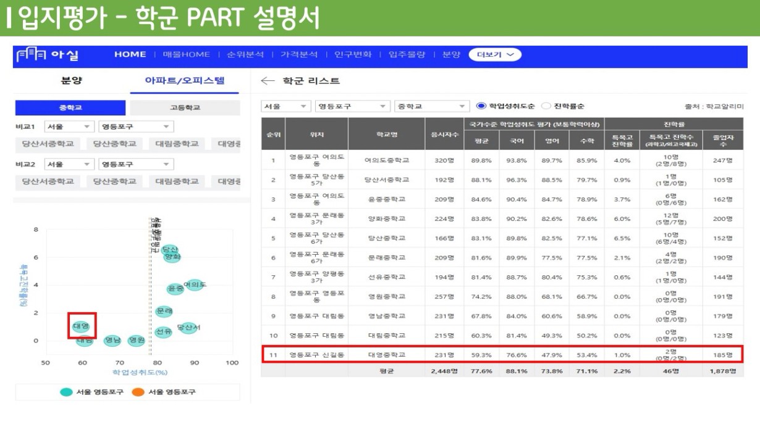Click the 양화 bubble in the chart
Image resolution: width=760 pixels, height=427 pixels.
172,256
